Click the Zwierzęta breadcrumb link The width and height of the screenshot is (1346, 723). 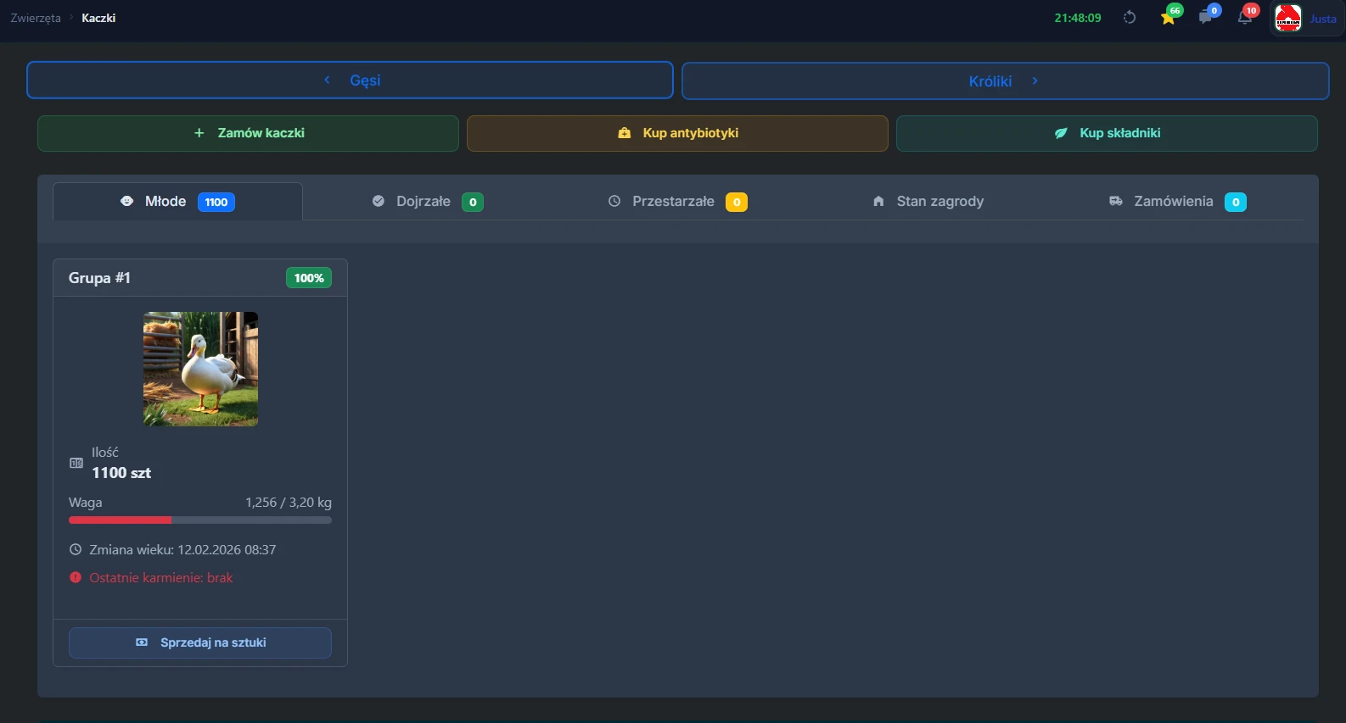(x=36, y=18)
